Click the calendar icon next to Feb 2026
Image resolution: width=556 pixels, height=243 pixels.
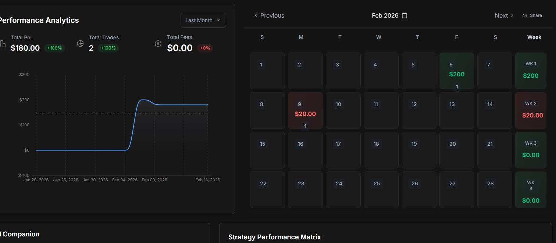(404, 15)
